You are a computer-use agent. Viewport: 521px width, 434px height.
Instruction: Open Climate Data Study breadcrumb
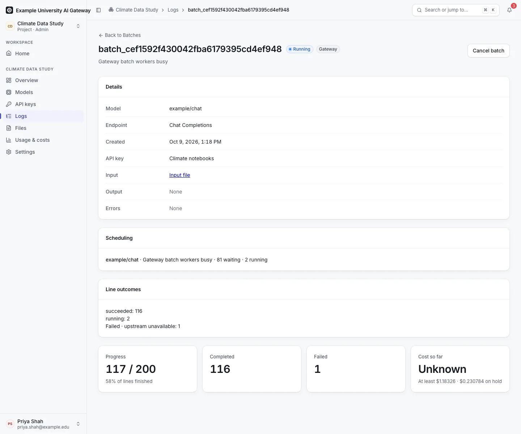point(137,10)
